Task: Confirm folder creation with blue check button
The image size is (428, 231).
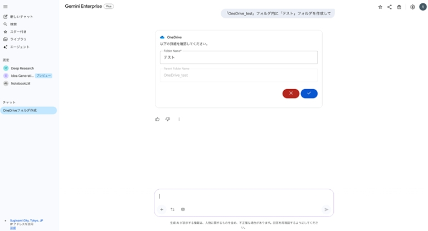Action: click(x=309, y=94)
